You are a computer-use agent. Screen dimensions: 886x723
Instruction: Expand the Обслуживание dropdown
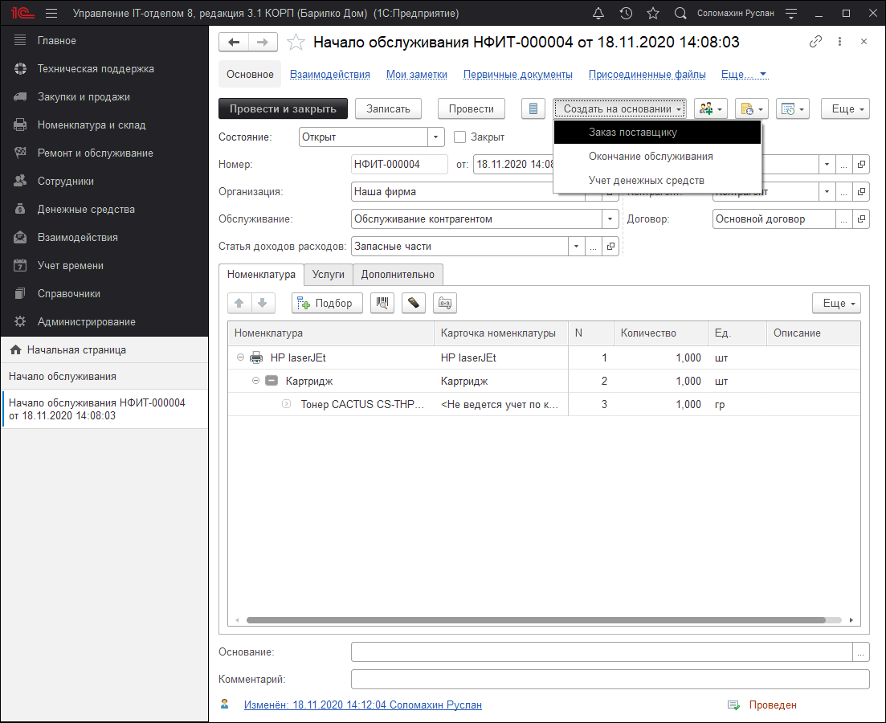[x=608, y=219]
